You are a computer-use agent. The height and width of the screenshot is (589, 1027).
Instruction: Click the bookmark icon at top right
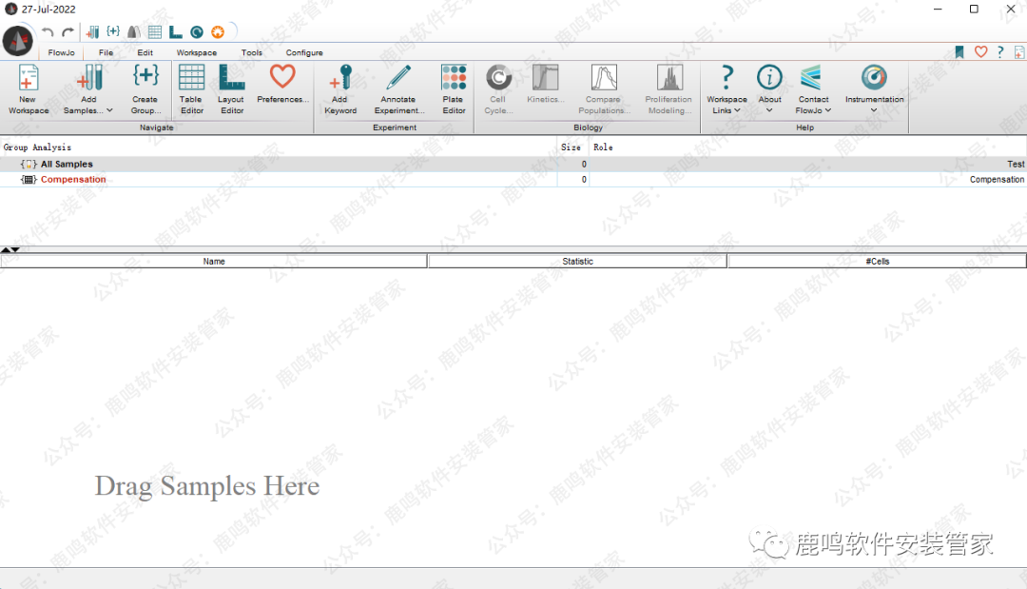click(x=960, y=52)
